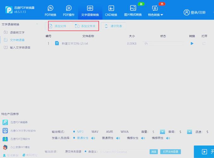
Task: Choose the 普通男生 voice
Action: point(108,138)
